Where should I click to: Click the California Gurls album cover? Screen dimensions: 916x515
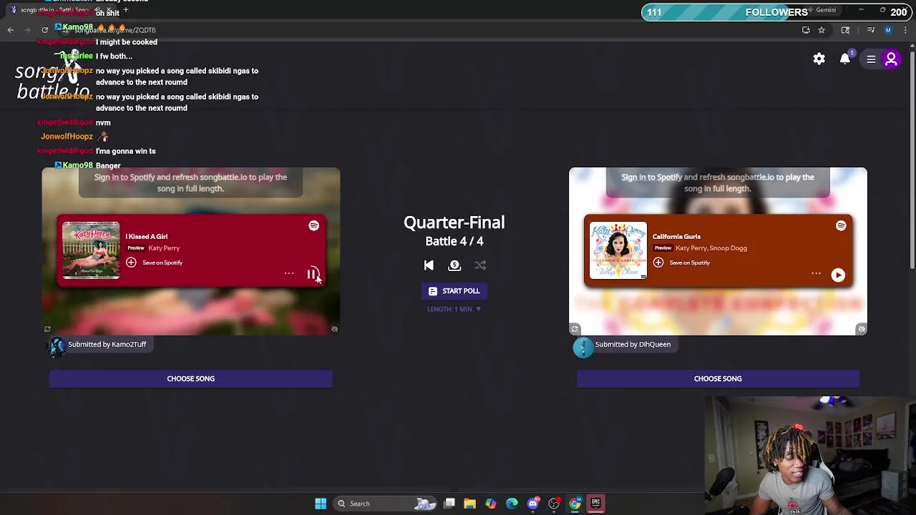click(x=618, y=250)
